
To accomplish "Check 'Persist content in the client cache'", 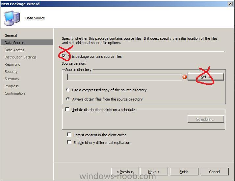I will click(69, 135).
